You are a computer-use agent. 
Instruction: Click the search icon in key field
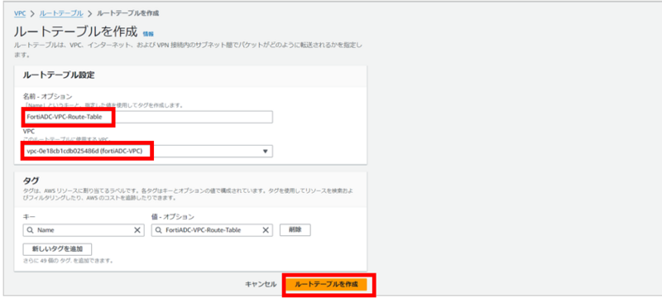coord(30,230)
